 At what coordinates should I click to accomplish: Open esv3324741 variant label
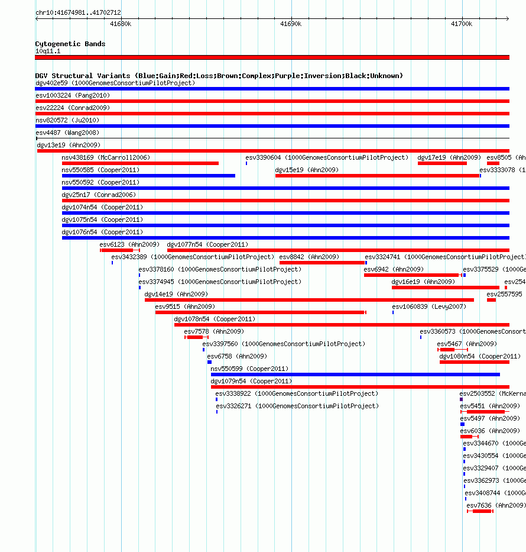coord(445,257)
